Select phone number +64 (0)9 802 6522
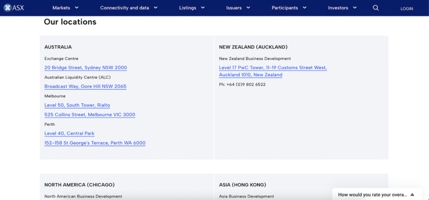 pos(246,85)
